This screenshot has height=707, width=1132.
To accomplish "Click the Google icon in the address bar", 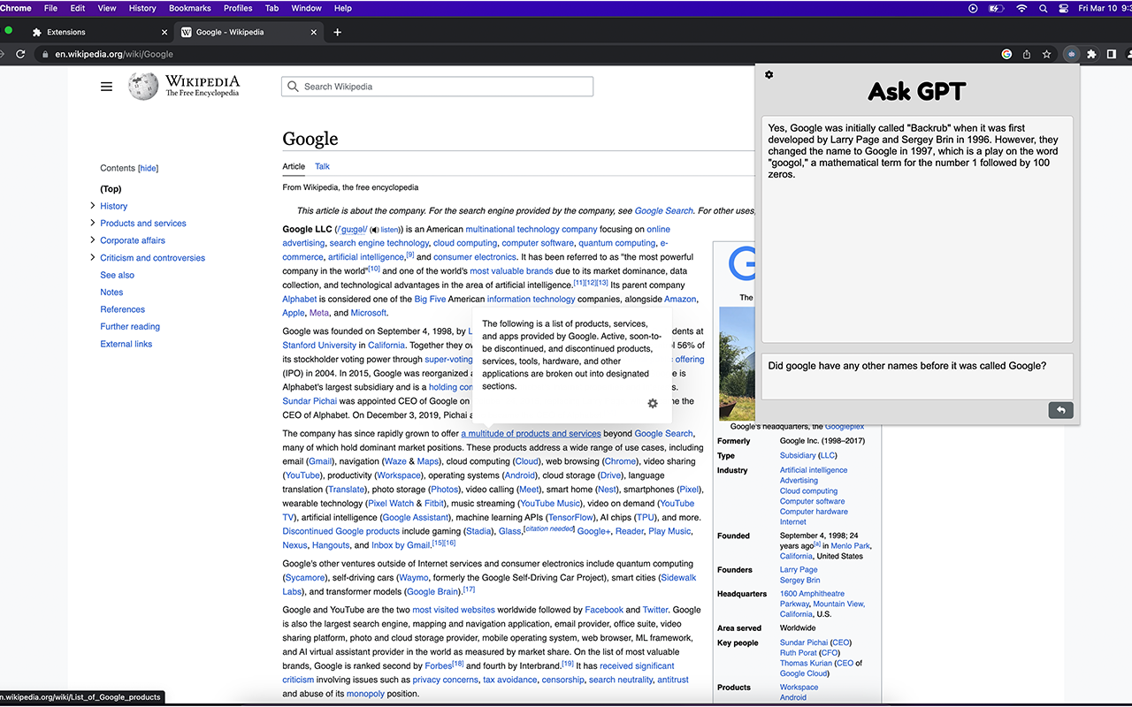I will click(1006, 54).
